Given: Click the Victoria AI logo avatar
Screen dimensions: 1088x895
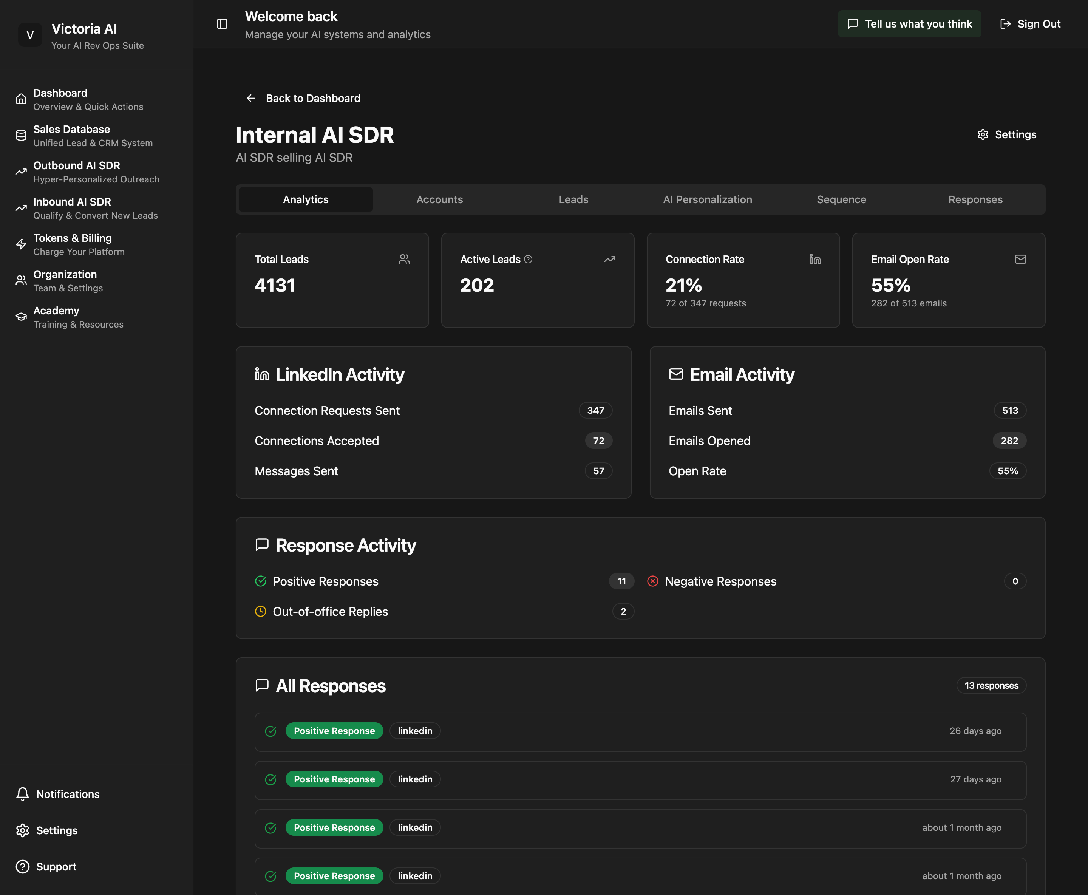Looking at the screenshot, I should click(x=30, y=35).
